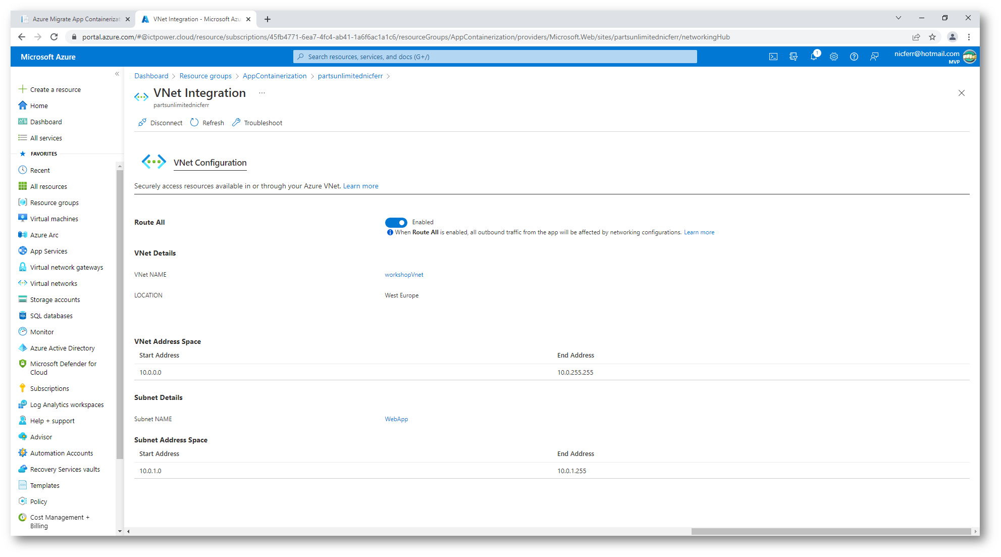Screen dimensions: 1001x557
Task: Go to AppContainerization breadcrumb
Action: pos(274,76)
